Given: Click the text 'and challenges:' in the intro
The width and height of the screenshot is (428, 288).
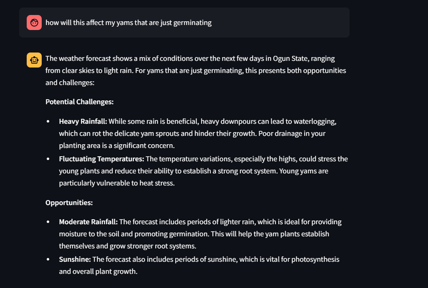Looking at the screenshot, I should point(70,83).
